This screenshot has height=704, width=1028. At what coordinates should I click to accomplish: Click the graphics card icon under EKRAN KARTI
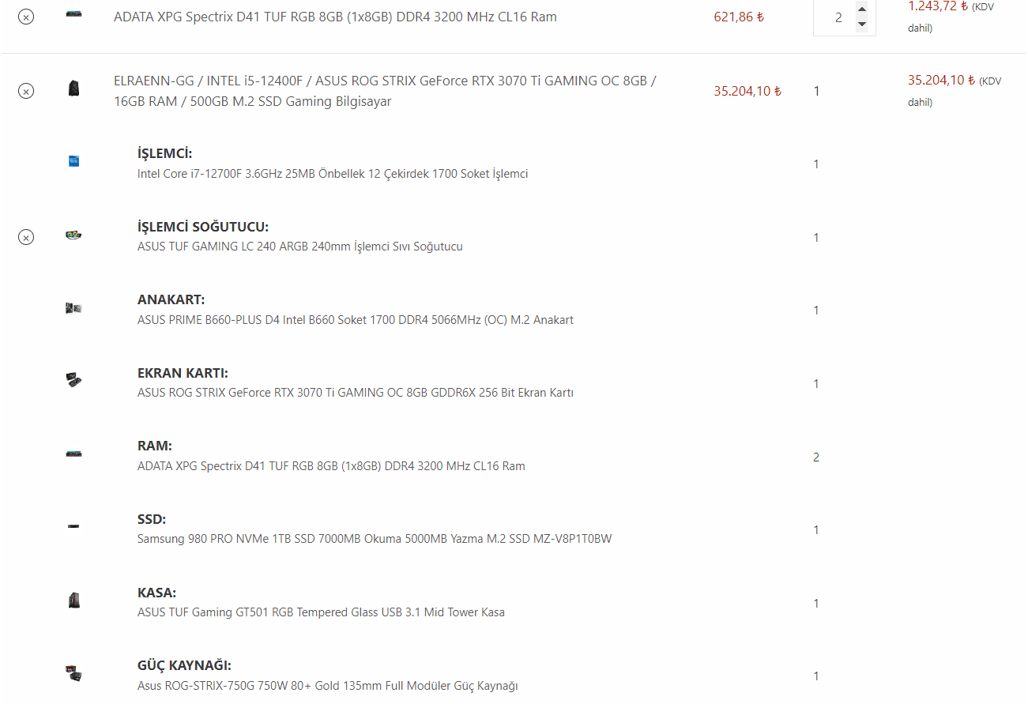pyautogui.click(x=73, y=381)
